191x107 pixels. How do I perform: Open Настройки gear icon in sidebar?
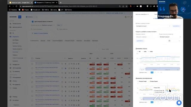pyautogui.click(x=10, y=100)
